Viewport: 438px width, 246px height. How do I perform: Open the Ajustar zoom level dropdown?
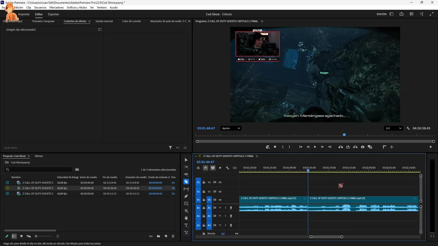pyautogui.click(x=231, y=128)
